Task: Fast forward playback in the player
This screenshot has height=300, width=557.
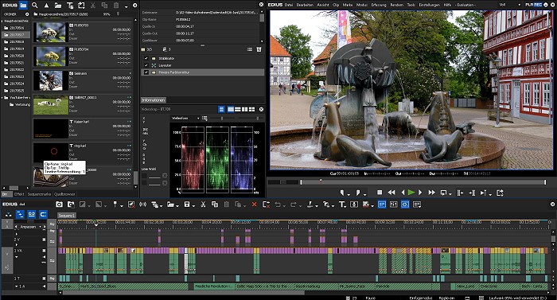Action: pos(431,193)
